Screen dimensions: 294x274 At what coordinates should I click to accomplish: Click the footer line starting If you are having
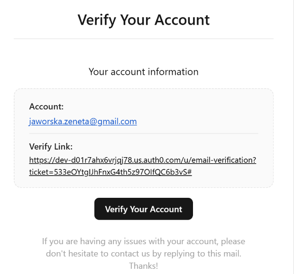click(143, 241)
